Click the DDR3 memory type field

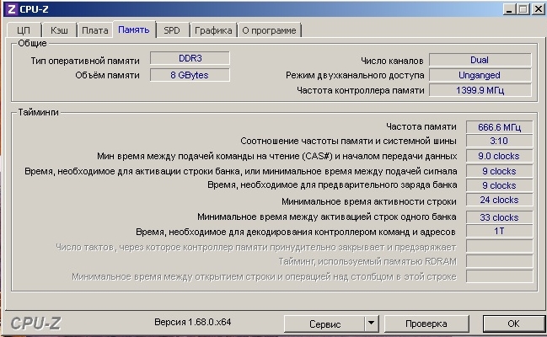click(190, 58)
